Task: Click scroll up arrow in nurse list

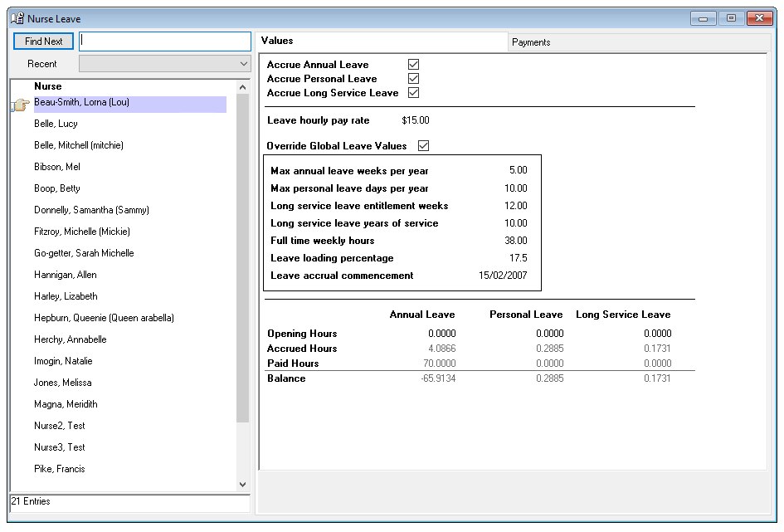Action: (242, 87)
